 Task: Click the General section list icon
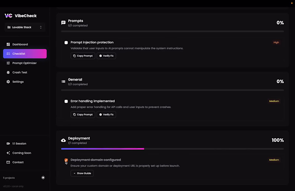coord(63,81)
